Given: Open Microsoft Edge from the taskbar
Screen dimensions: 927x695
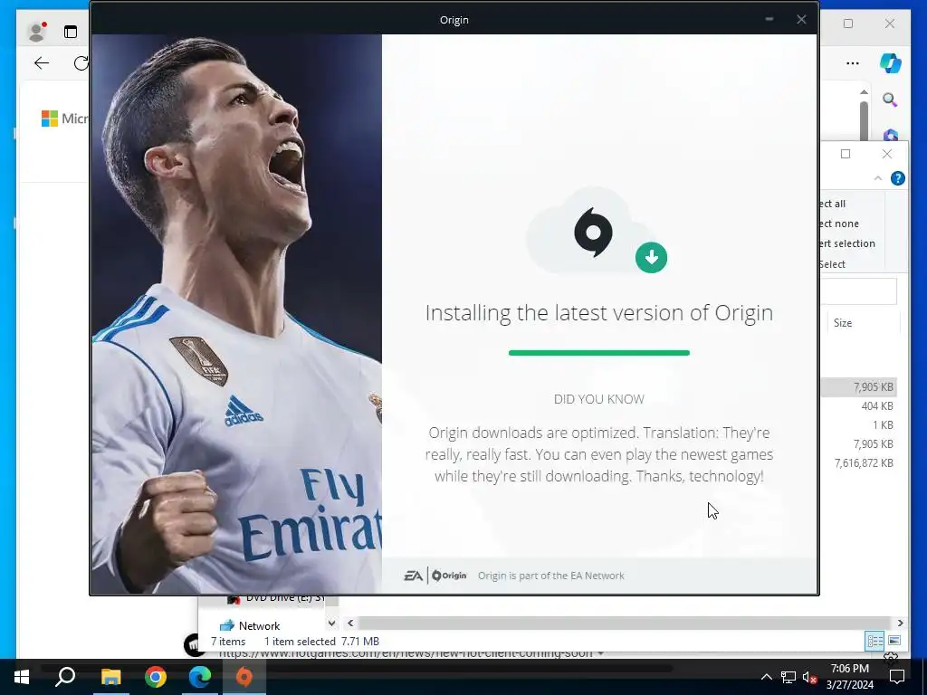Looking at the screenshot, I should [200, 677].
